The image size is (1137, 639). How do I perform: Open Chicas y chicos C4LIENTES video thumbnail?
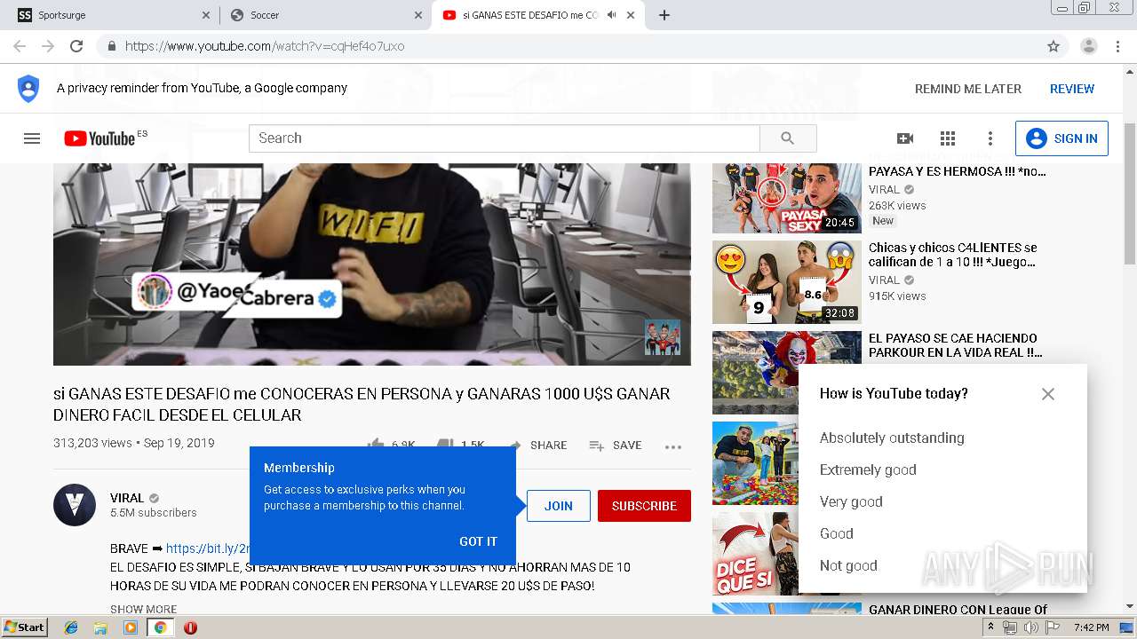pyautogui.click(x=787, y=282)
